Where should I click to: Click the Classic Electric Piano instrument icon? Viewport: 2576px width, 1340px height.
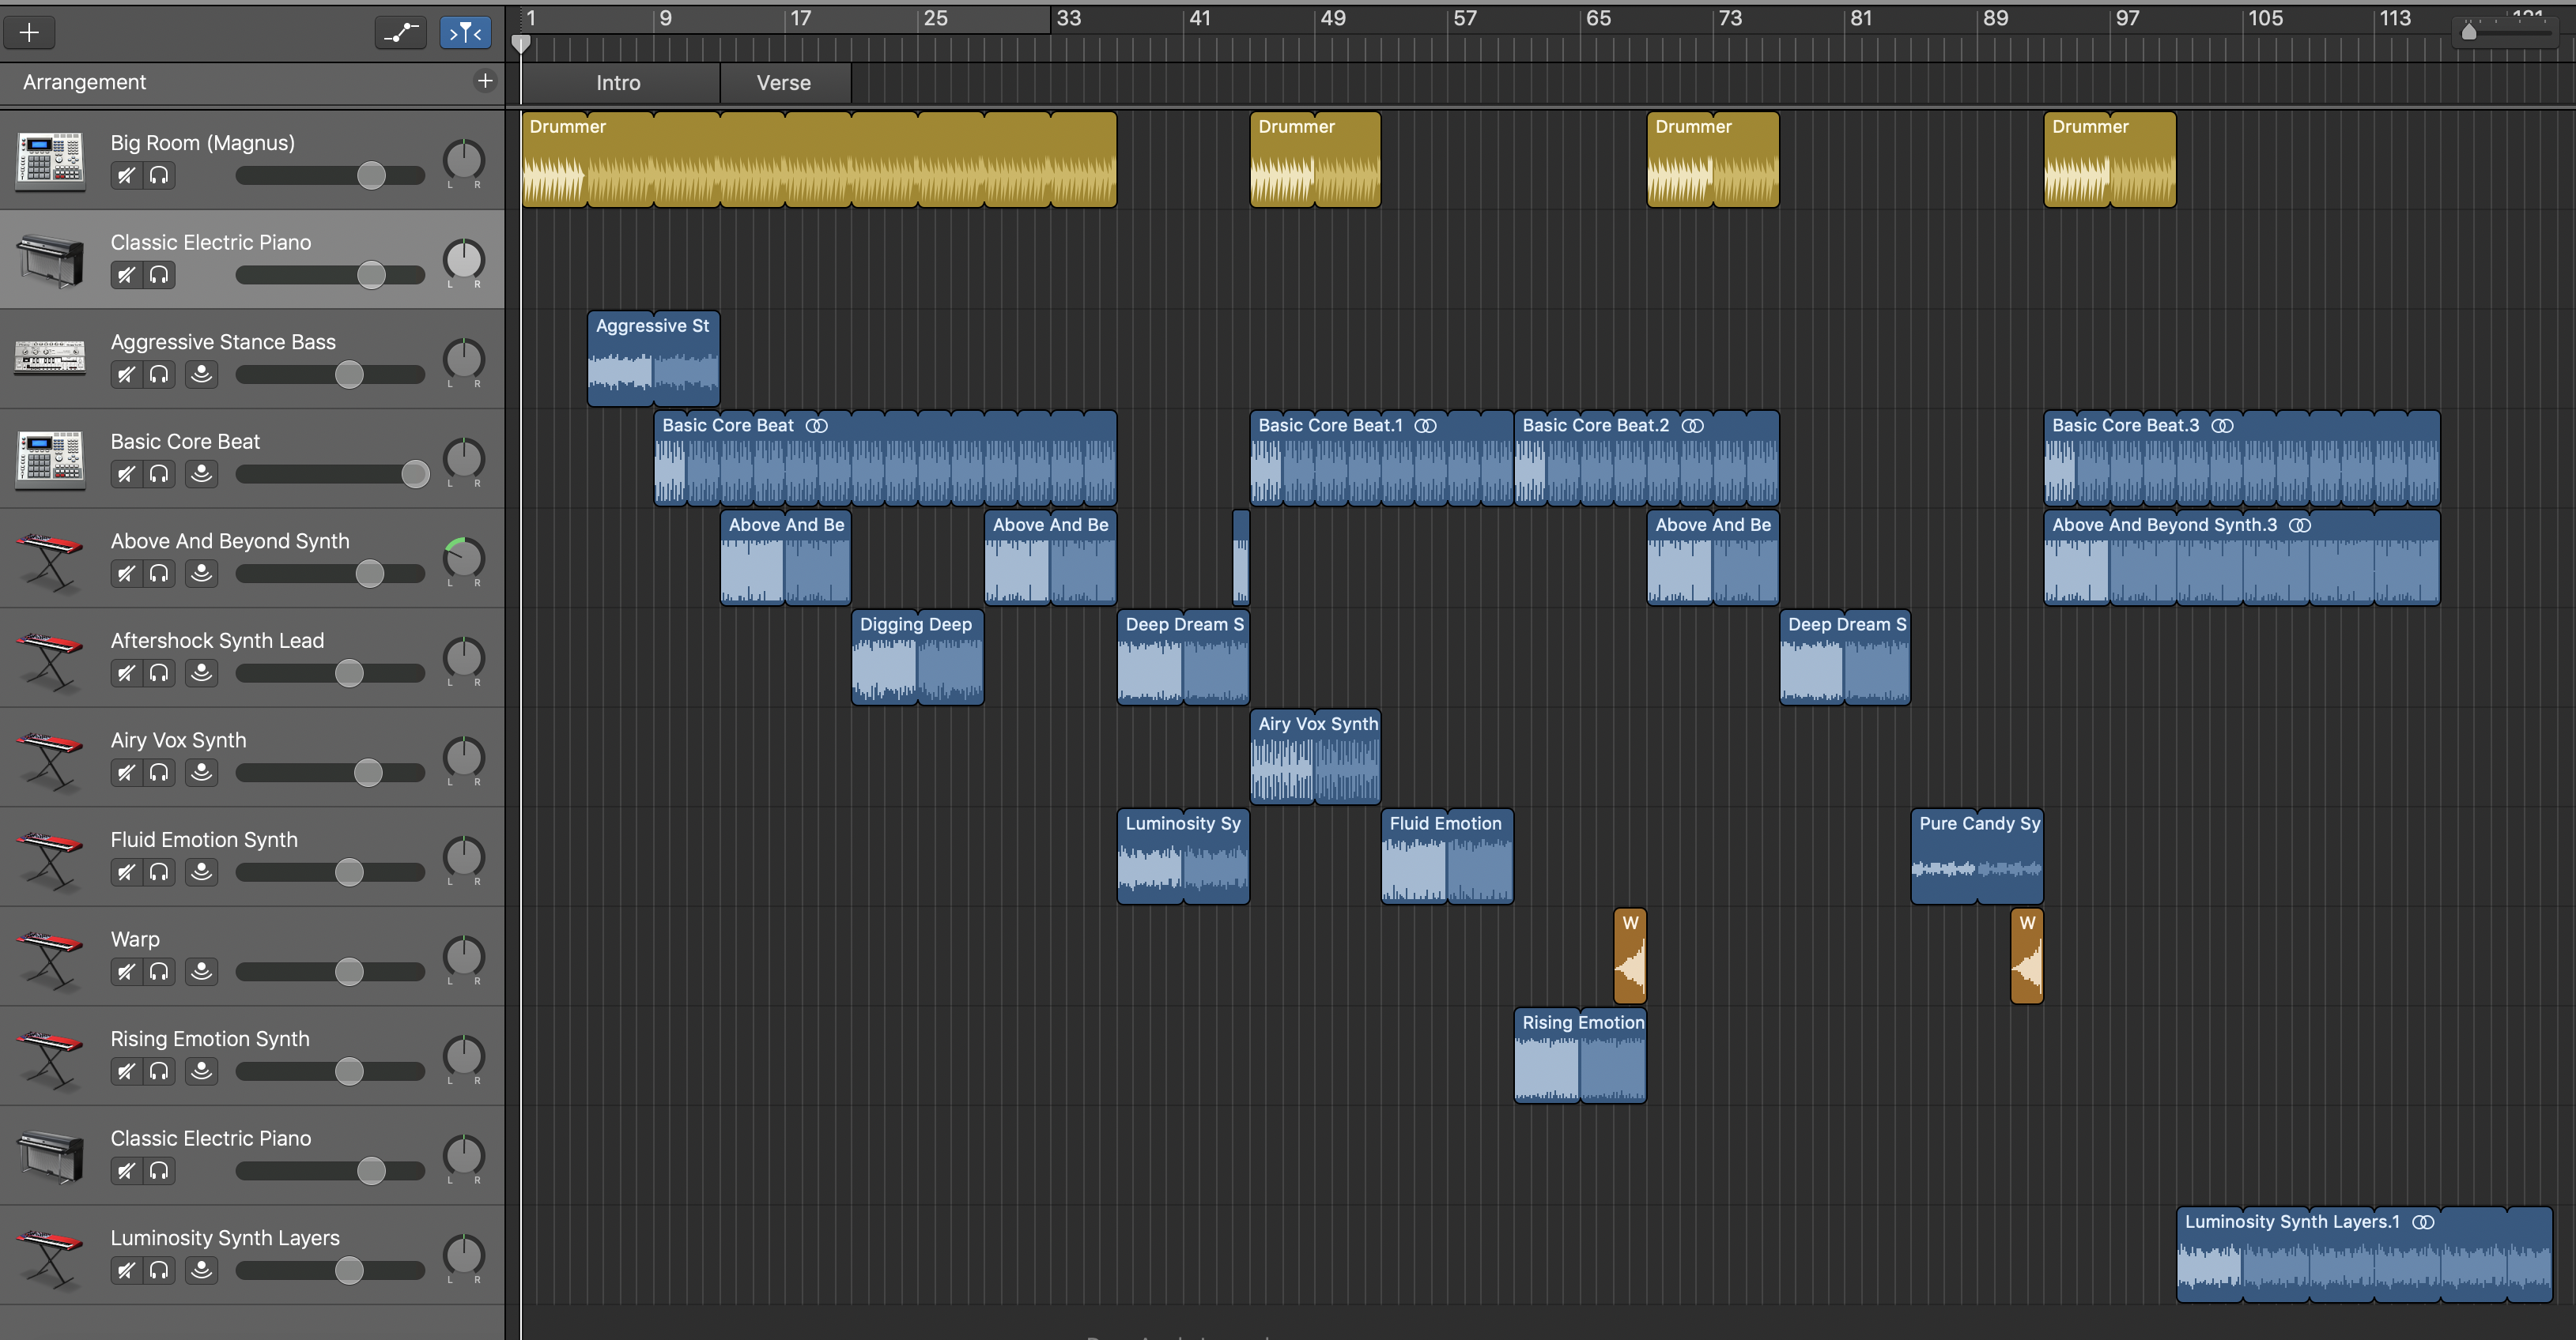coord(50,260)
